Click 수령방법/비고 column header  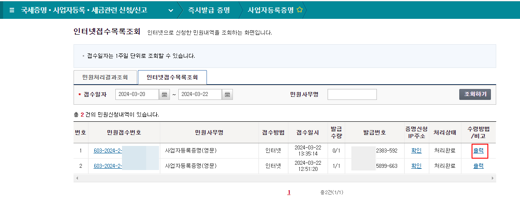pos(478,132)
